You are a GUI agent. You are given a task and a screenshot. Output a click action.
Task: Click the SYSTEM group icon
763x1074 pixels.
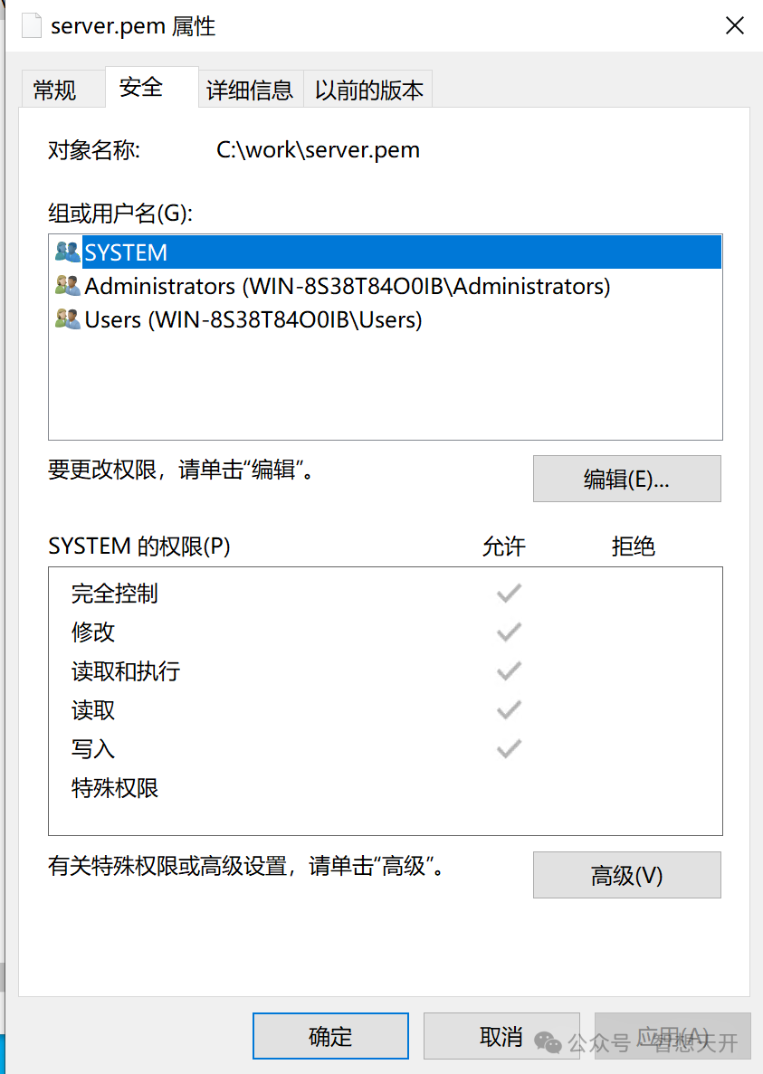pos(67,252)
